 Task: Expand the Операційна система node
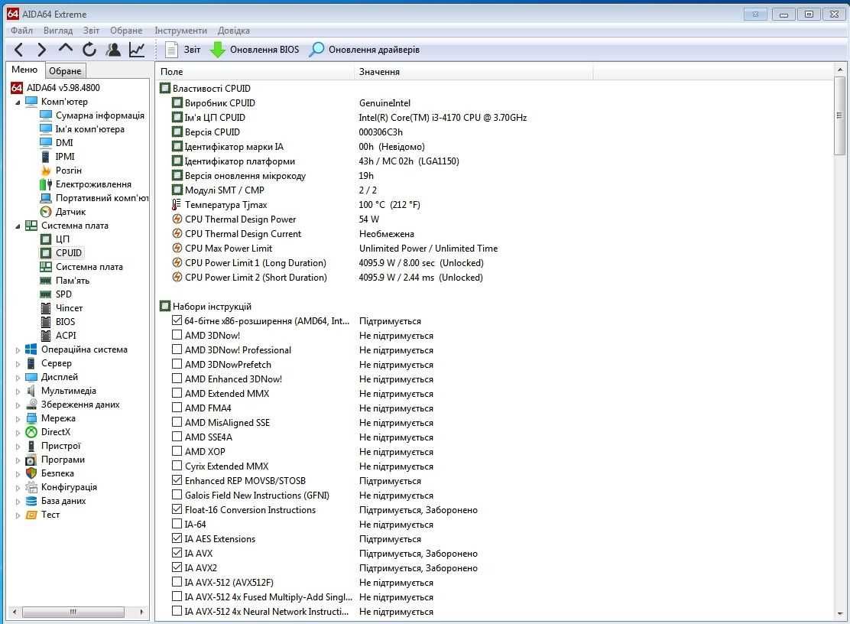[x=18, y=350]
